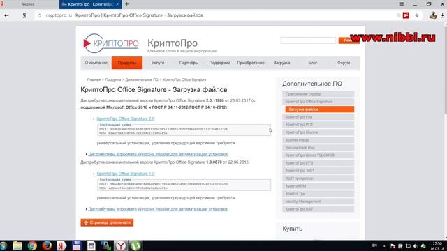Open the downloads arrow in the toolbar
Screen dimensions: 447x251
coord(442,15)
